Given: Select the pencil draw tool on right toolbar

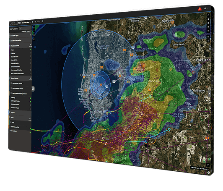Looking at the screenshot, I should point(208,15).
